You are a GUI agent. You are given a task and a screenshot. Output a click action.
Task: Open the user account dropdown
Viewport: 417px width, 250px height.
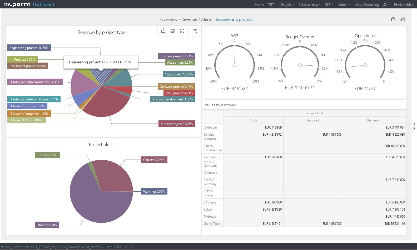click(x=386, y=4)
